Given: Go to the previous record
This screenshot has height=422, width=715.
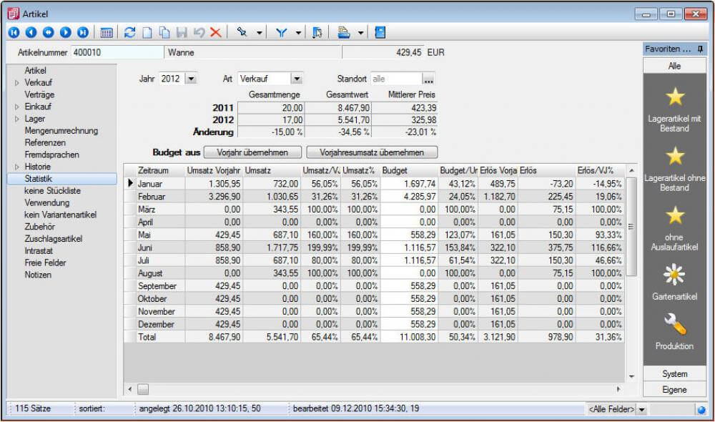Looking at the screenshot, I should point(31,32).
